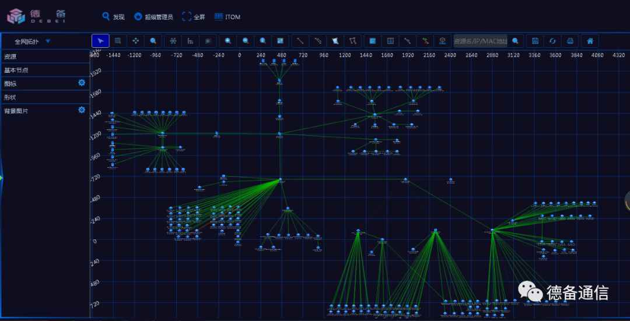
Task: Expand the 背景图片 section
Action: [44, 111]
